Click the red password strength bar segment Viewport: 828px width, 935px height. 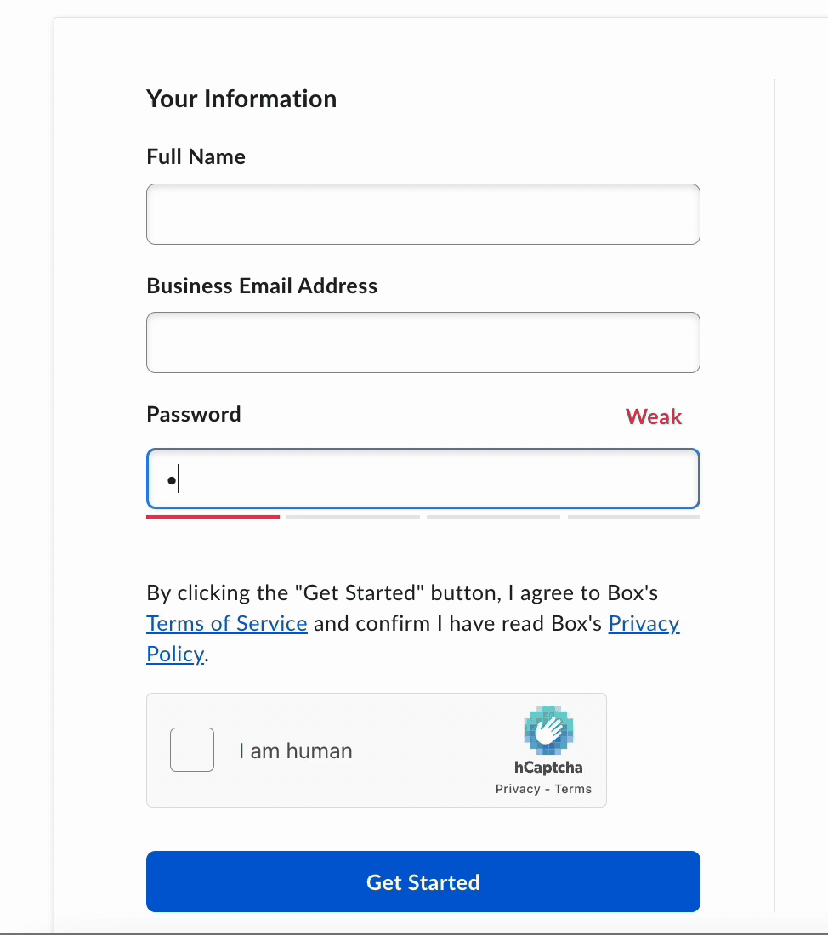pos(213,517)
